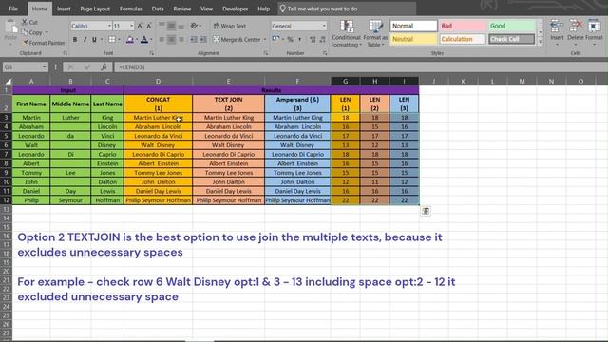Screen dimensions: 608x342
Task: Click the Cut scissors icon
Action: pos(25,23)
